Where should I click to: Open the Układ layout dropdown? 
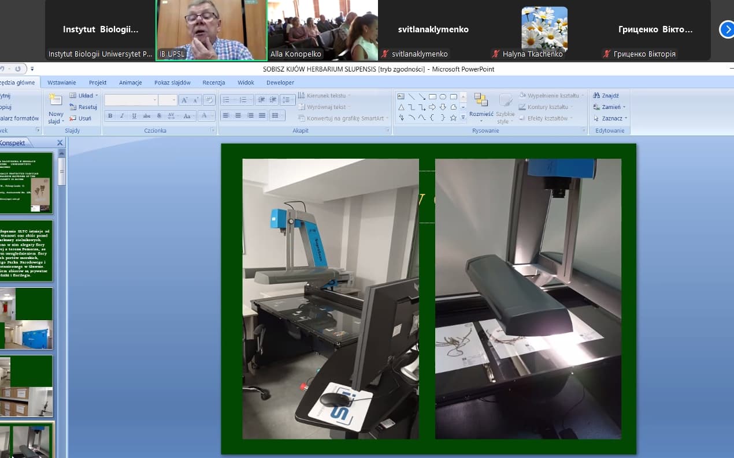(84, 96)
